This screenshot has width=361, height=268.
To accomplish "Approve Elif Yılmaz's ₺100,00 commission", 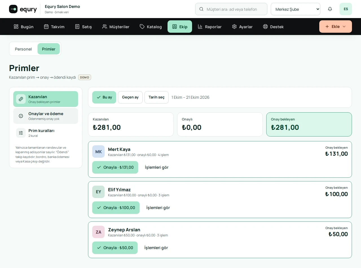I will (x=116, y=208).
